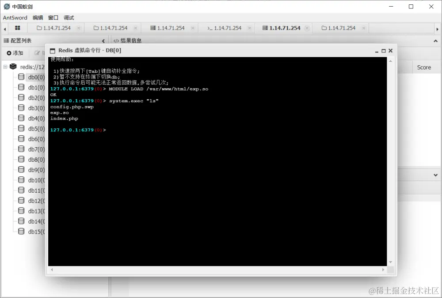This screenshot has height=298, width=442.
Task: Open the home grid tab icon
Action: (18, 28)
